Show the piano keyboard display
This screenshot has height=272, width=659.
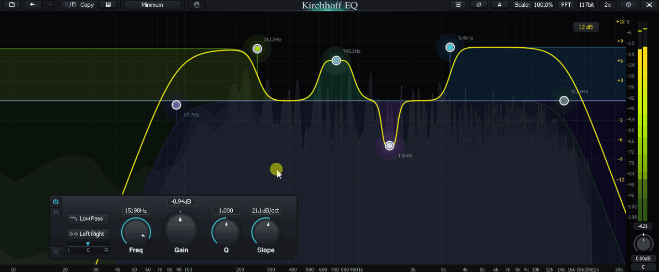tap(108, 5)
